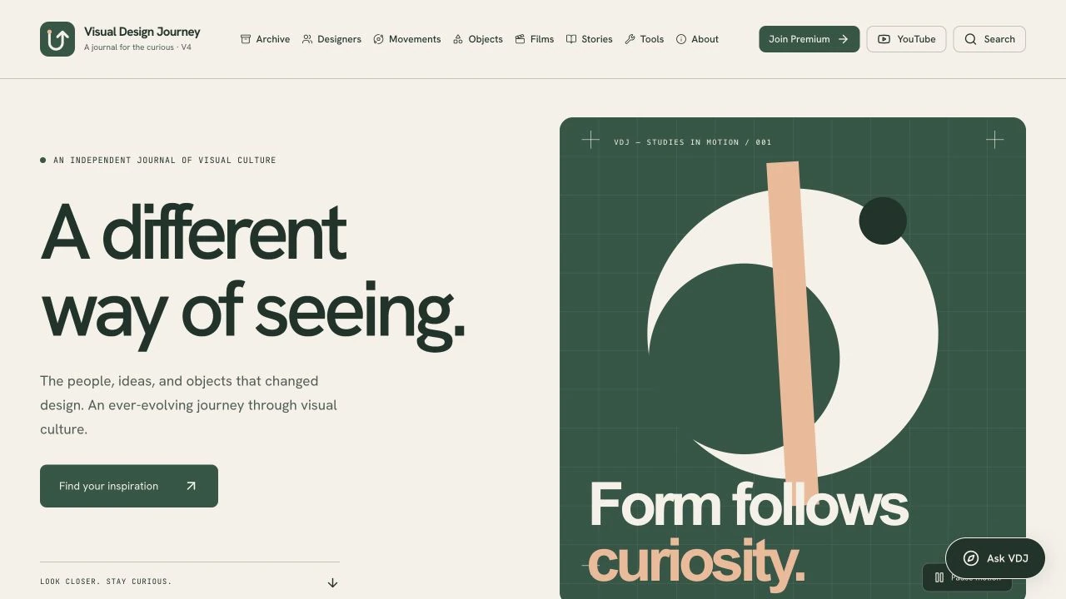Click the Visual Design Journey logo icon

click(x=57, y=39)
